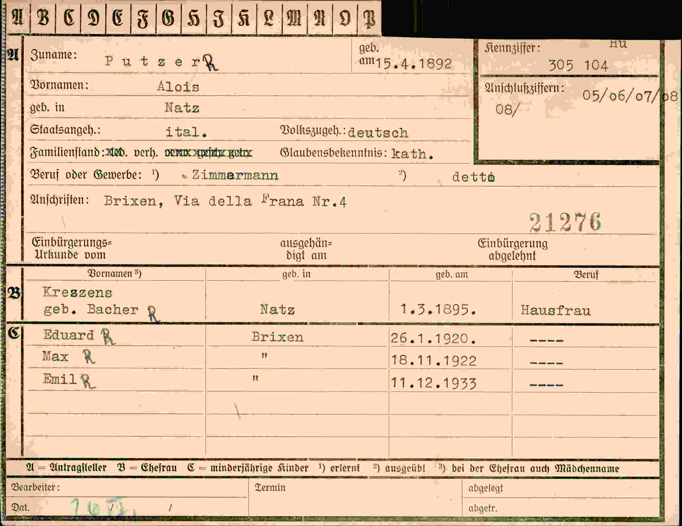Click the handwritten "Hu" above Kennziffer
682x526 pixels.
618,44
